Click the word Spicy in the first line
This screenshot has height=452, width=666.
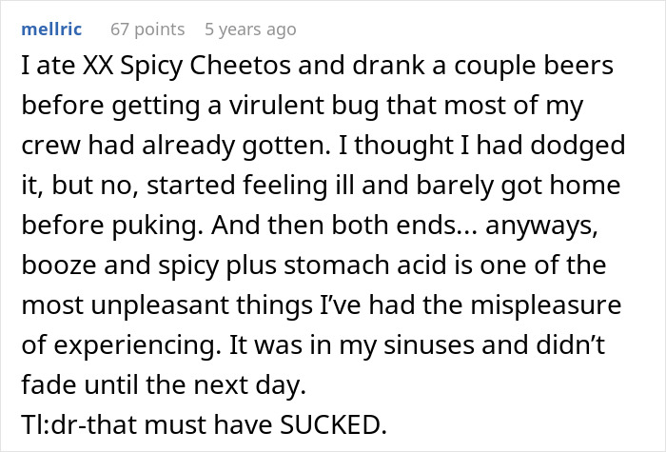coord(151,66)
